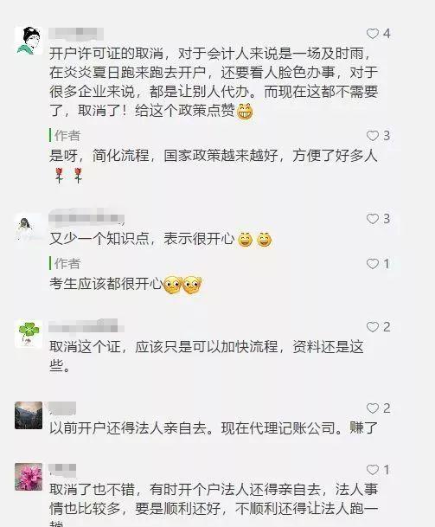Tap the first 作者 reply label

coord(65,136)
